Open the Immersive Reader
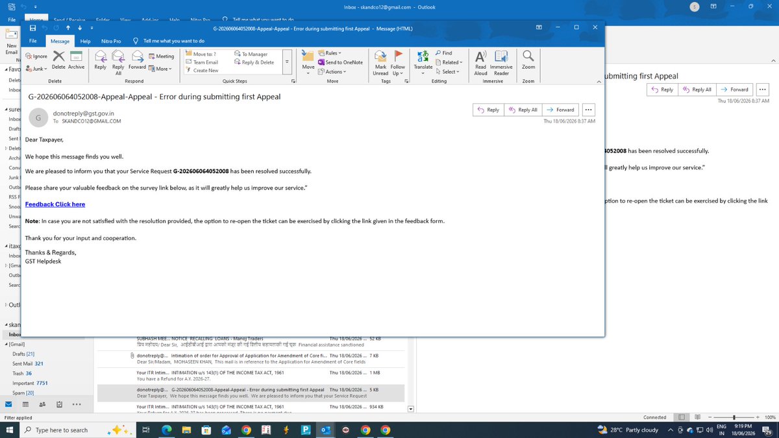779x438 pixels. pos(501,62)
